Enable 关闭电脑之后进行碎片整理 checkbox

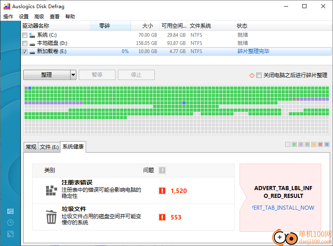[259, 75]
